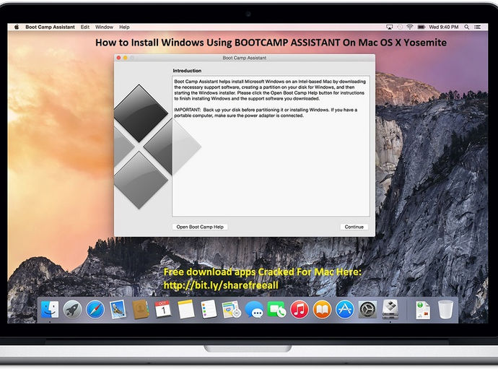
Task: Open FaceTime icon in dock
Action: (276, 310)
